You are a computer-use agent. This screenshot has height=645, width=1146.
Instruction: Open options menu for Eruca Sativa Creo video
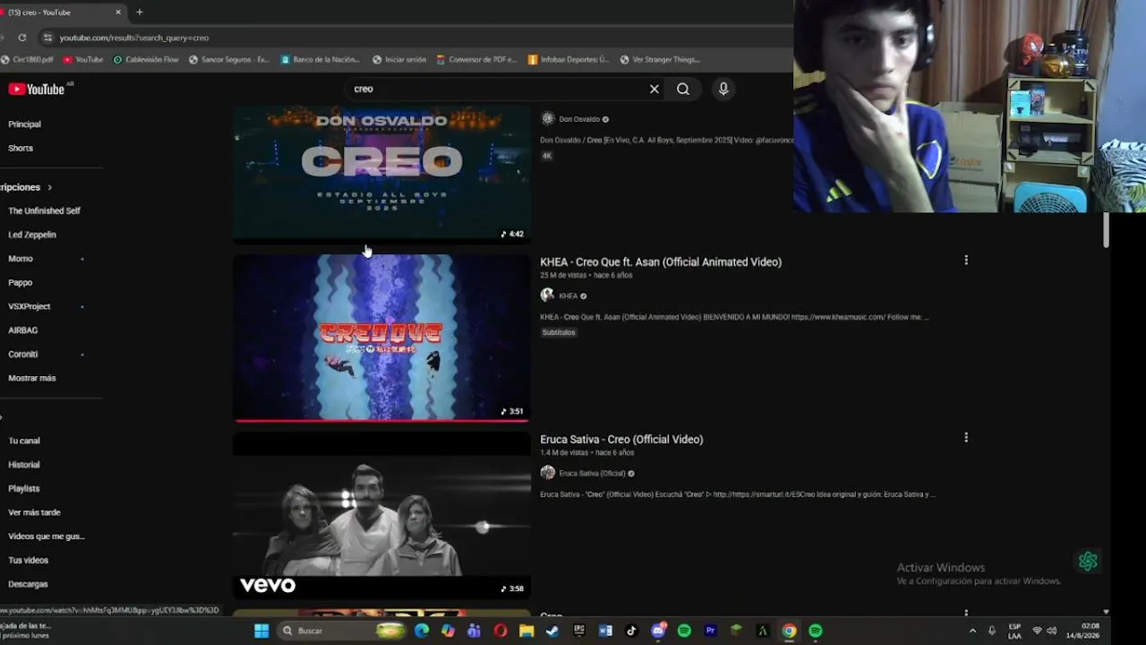pyautogui.click(x=965, y=437)
